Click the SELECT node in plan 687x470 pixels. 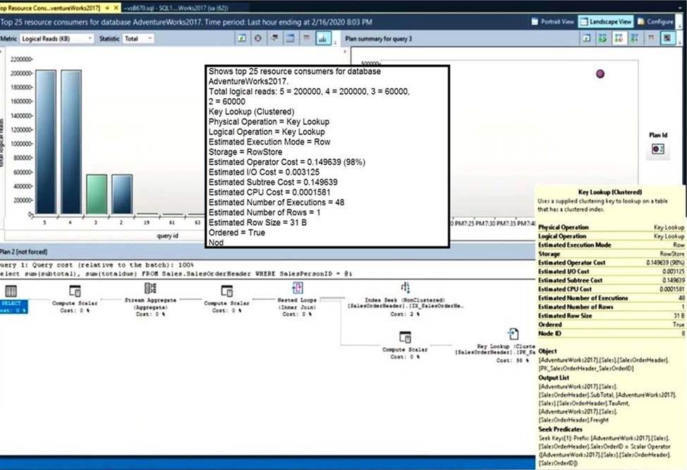click(x=11, y=291)
